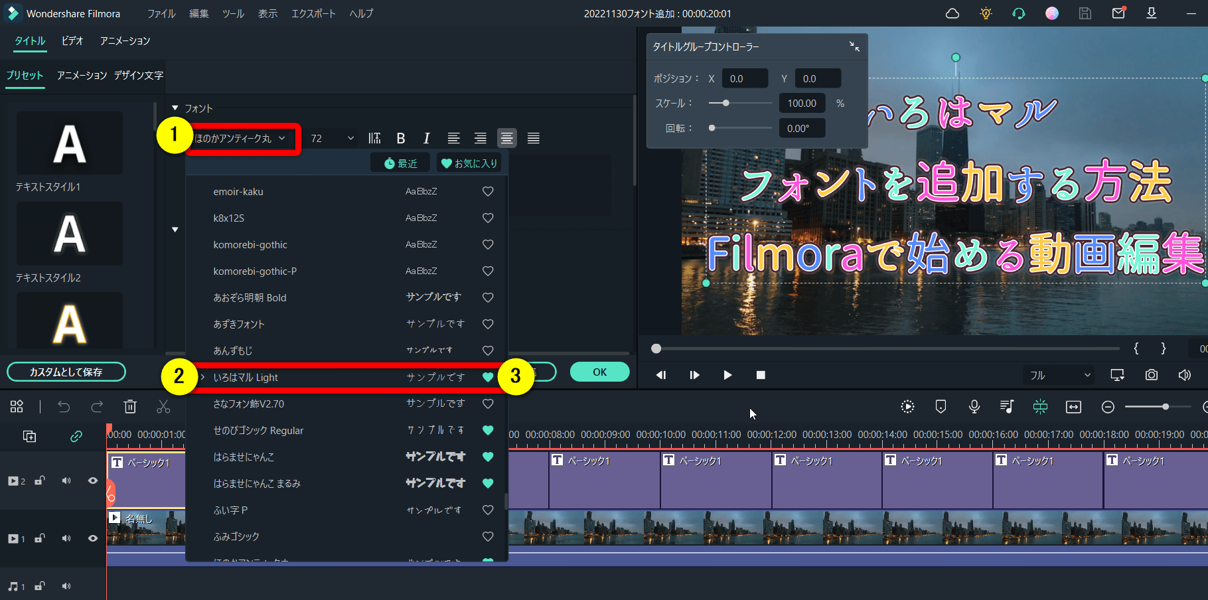Favorite the ふい字P font

click(x=488, y=510)
